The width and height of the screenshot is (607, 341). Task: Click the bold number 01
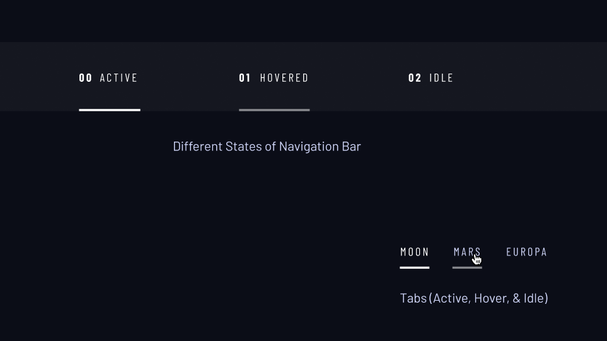pyautogui.click(x=245, y=77)
